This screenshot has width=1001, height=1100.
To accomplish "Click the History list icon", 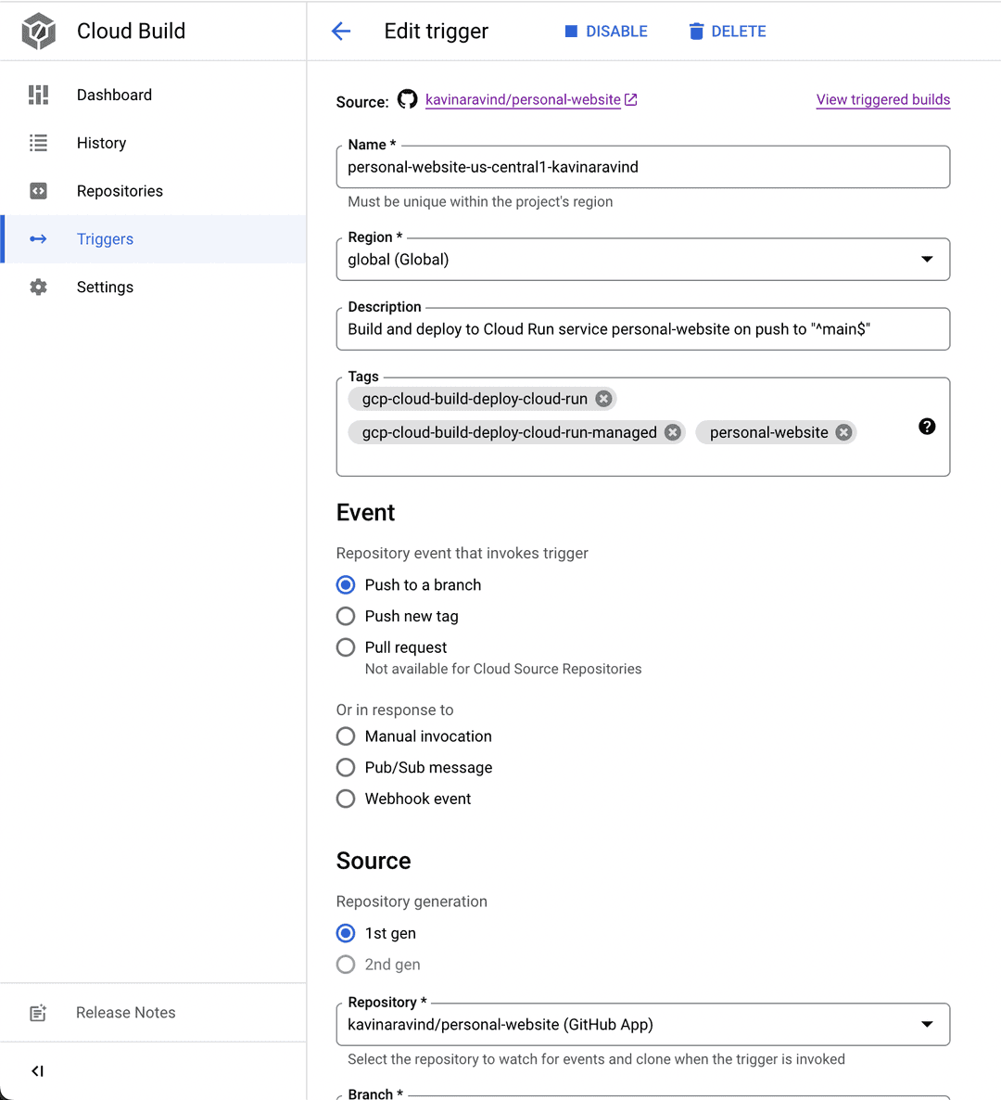I will click(x=39, y=143).
